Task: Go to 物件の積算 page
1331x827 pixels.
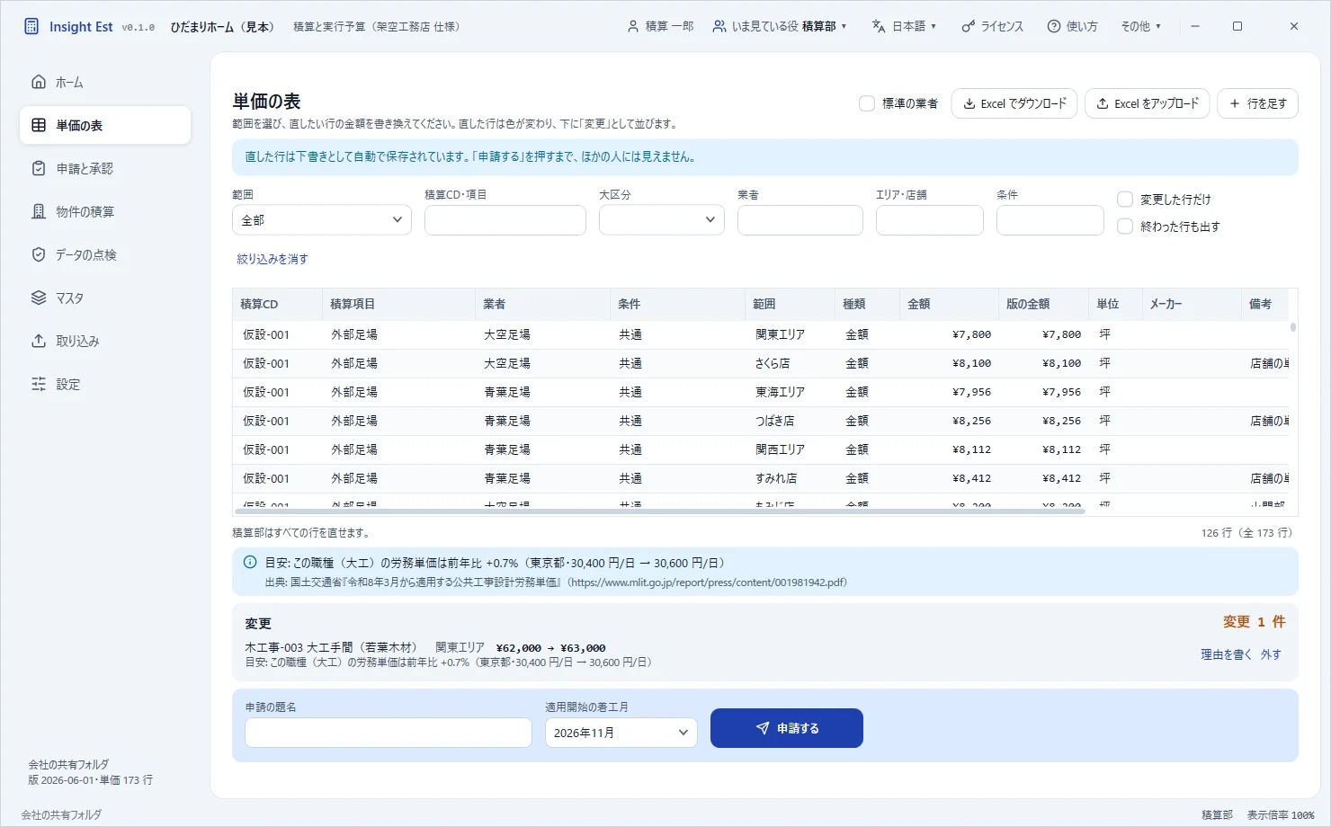Action: coord(105,211)
